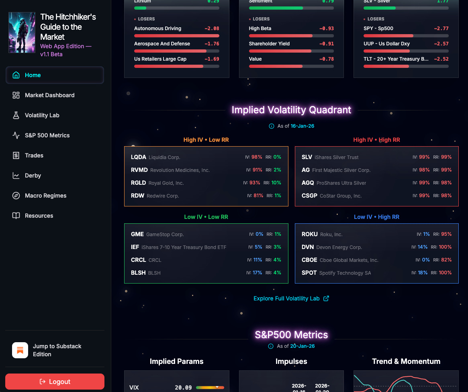Open the Volatility Lab page

55,115
